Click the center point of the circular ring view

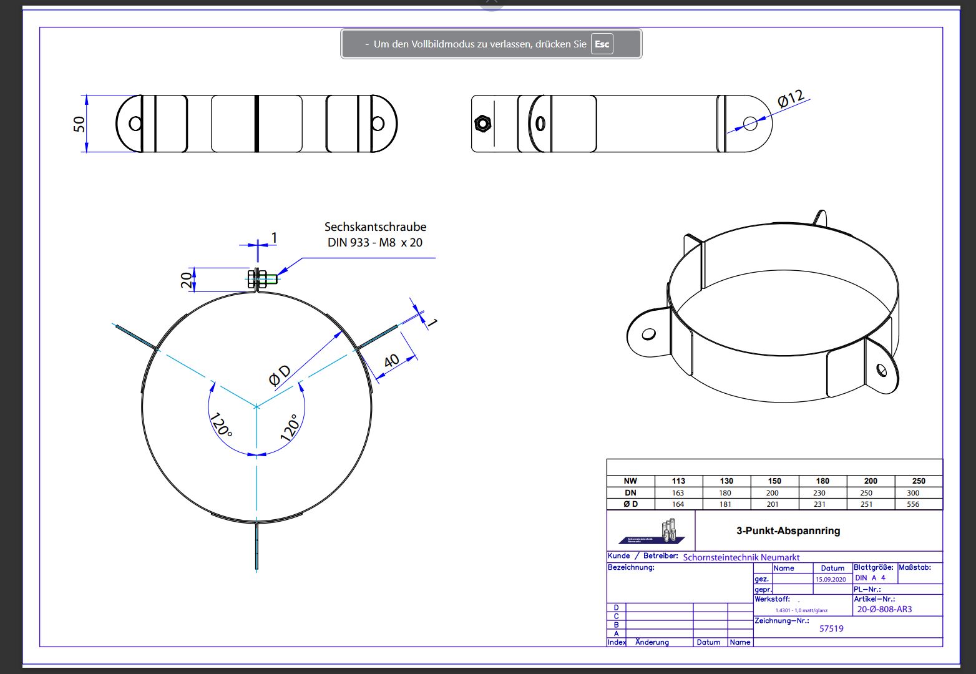click(256, 407)
